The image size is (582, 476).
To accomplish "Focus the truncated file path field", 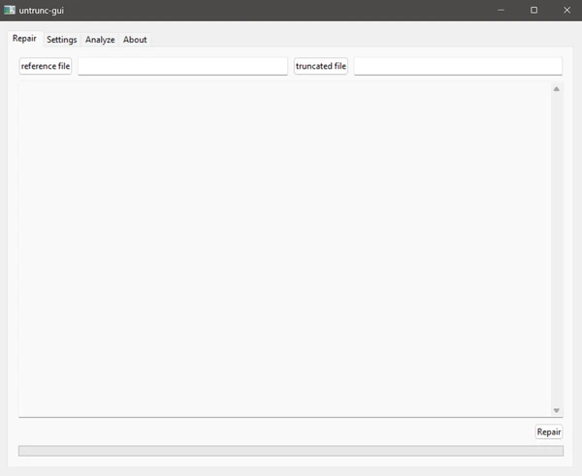I will click(458, 66).
